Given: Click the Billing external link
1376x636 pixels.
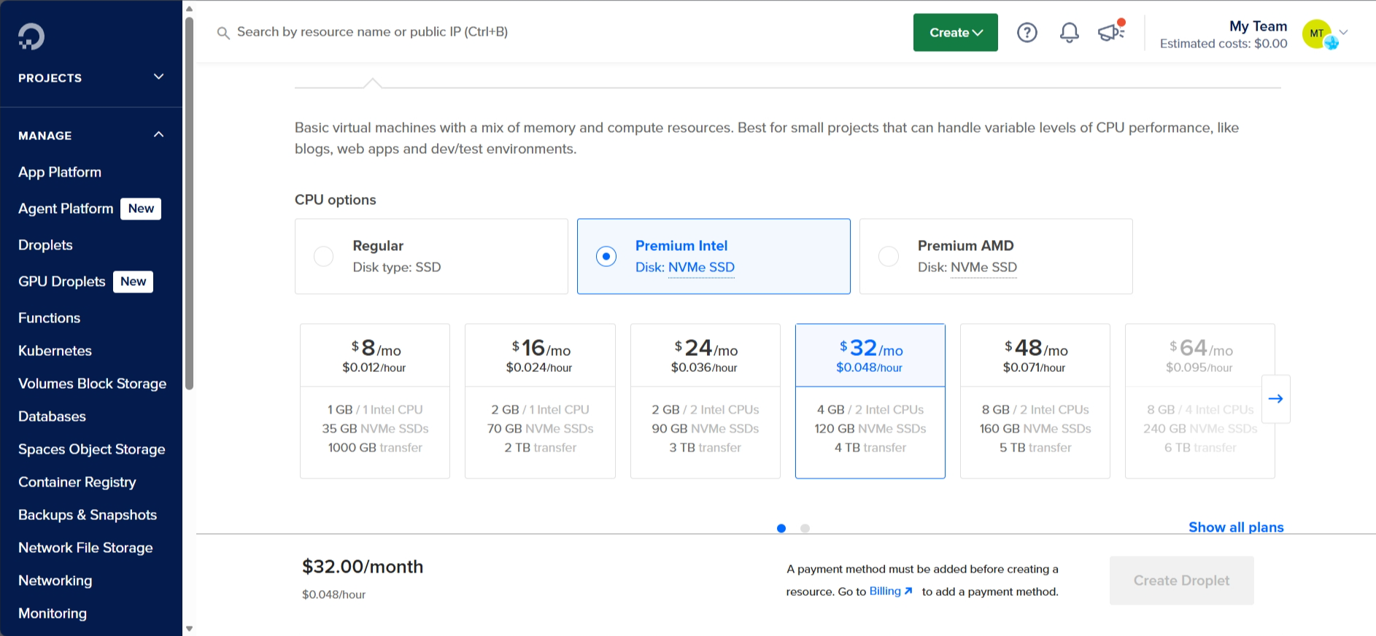Looking at the screenshot, I should (891, 592).
